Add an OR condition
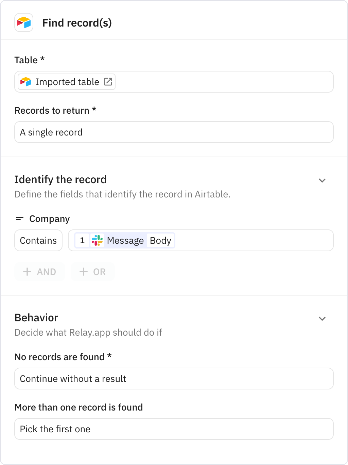348x465 pixels. [92, 272]
